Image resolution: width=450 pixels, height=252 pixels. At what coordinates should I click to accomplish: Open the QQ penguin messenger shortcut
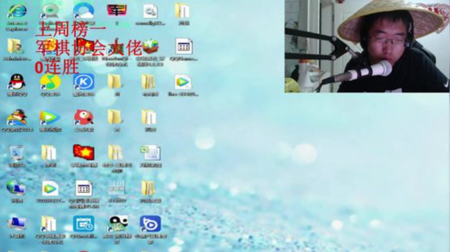[x=17, y=82]
